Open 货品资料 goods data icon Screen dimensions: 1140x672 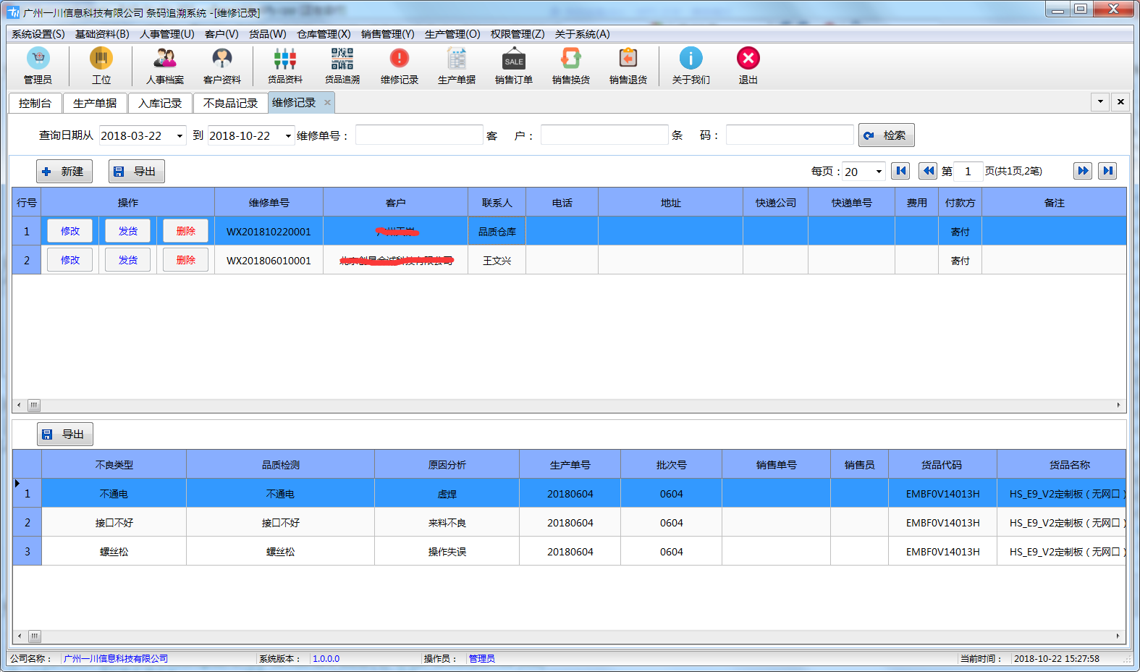click(285, 66)
